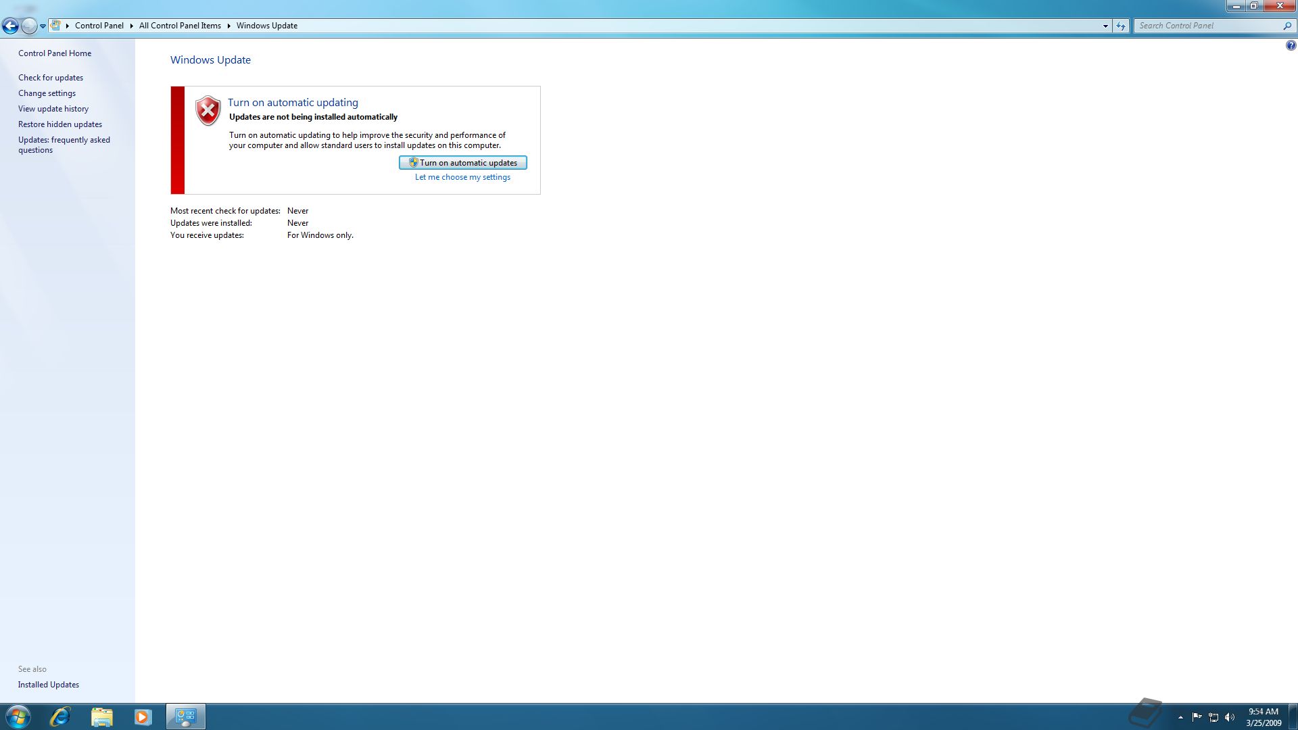The width and height of the screenshot is (1298, 730).
Task: Expand the arrow before Control Panel breadcrumb
Action: click(68, 26)
